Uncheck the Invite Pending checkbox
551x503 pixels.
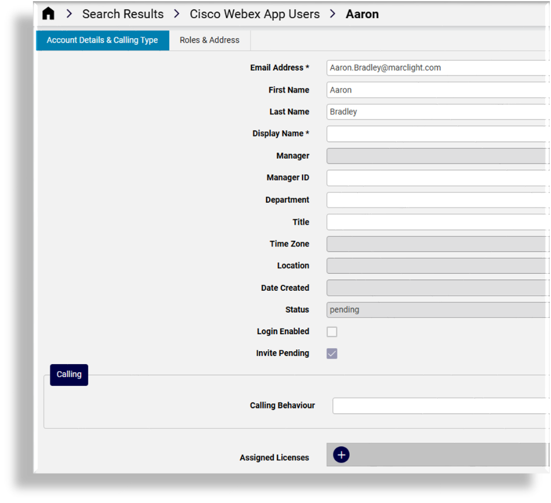(332, 353)
